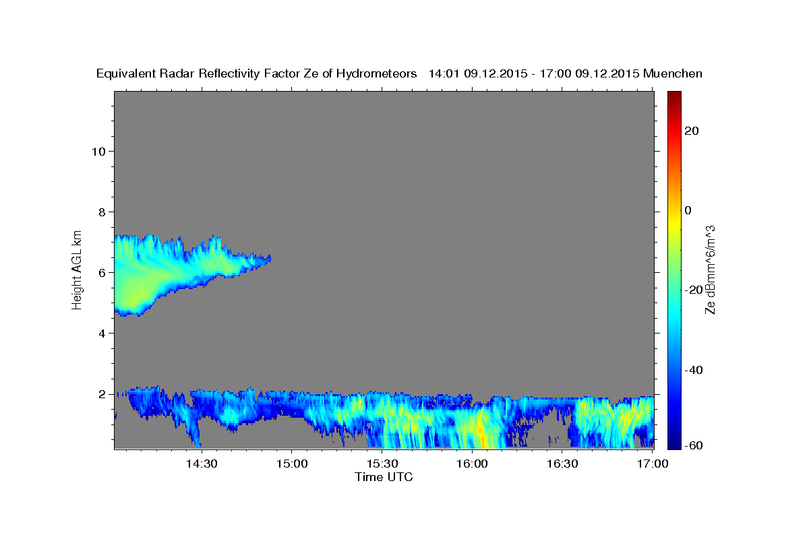Click the colorbar tick value '-20'
Image resolution: width=809 pixels, height=539 pixels.
point(693,290)
